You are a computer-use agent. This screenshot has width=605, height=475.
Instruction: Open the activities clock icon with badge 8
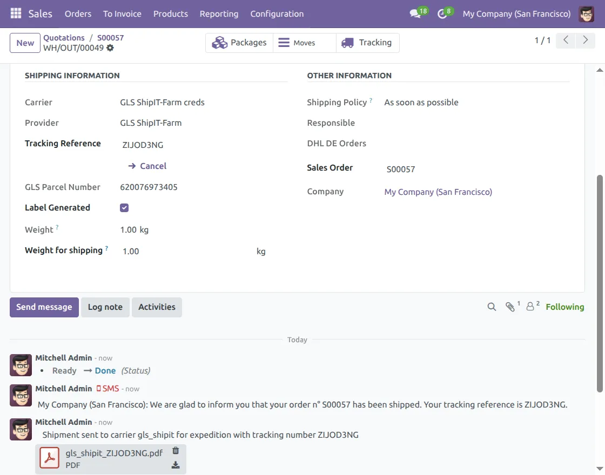coord(445,13)
